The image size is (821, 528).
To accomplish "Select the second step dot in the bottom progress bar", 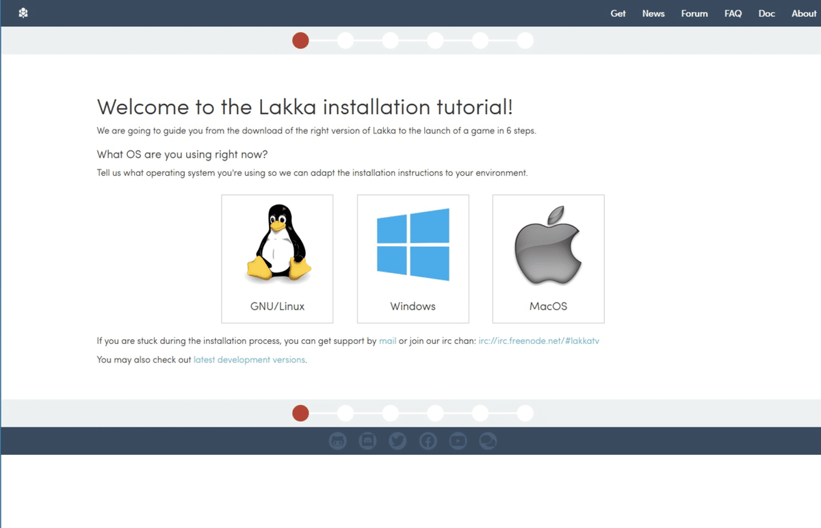I will point(346,413).
